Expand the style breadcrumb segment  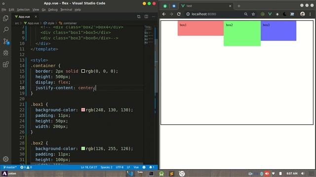[x=49, y=23]
